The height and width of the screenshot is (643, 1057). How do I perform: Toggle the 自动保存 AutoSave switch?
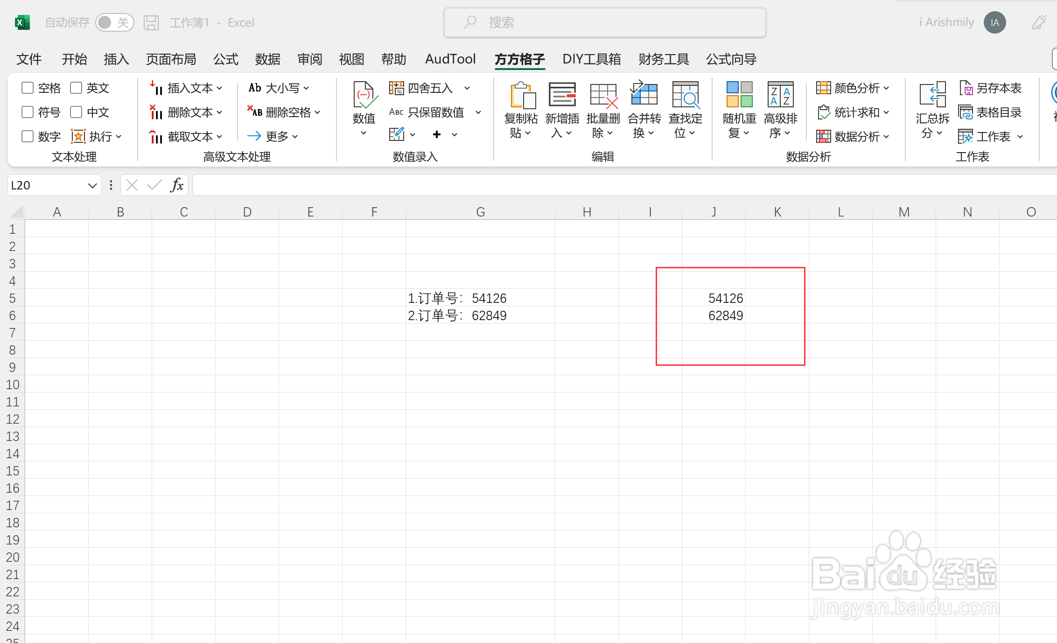pos(114,22)
